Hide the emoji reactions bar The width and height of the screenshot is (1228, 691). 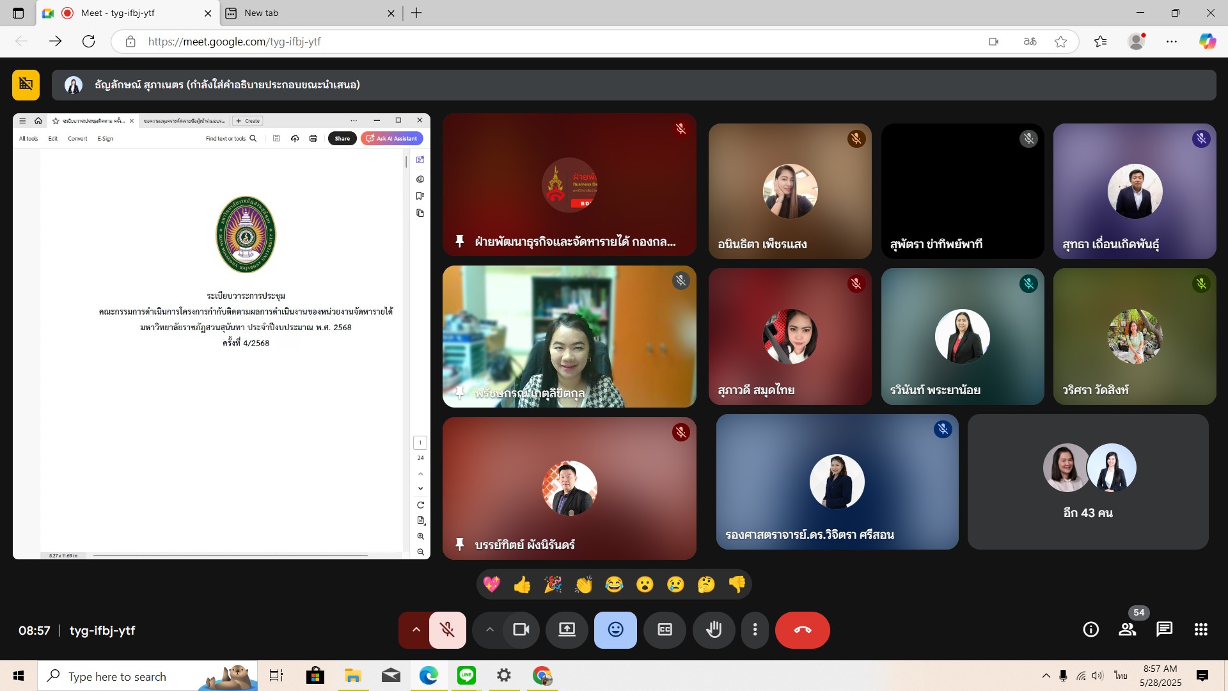click(x=615, y=630)
